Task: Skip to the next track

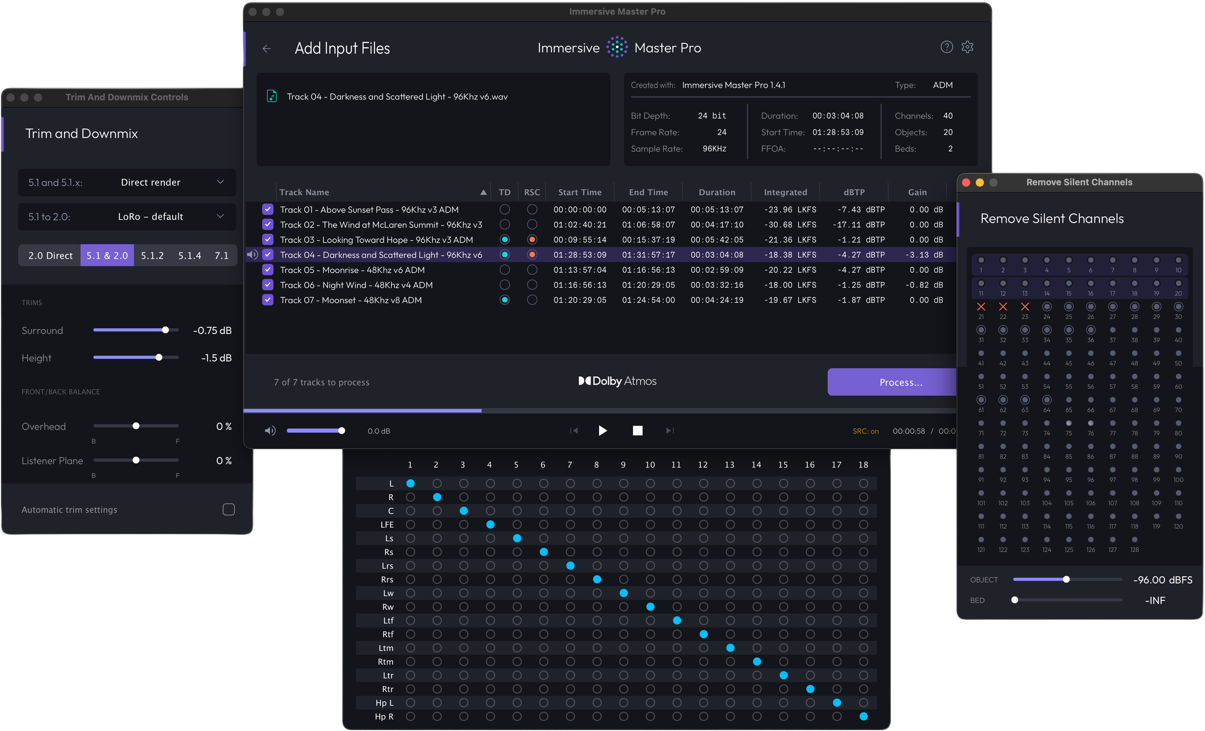Action: coord(669,430)
